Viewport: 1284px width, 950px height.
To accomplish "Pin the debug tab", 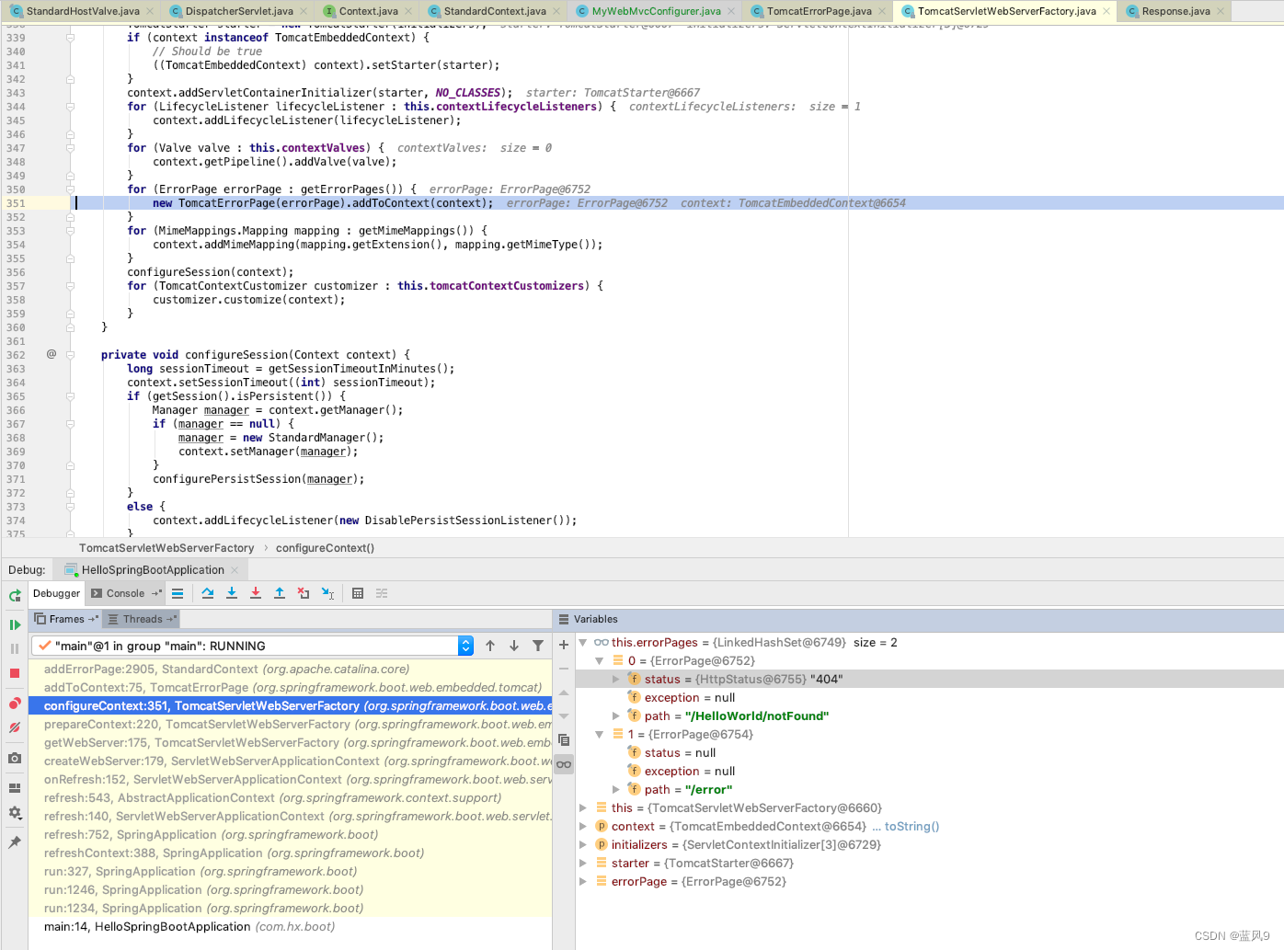I will tap(15, 842).
